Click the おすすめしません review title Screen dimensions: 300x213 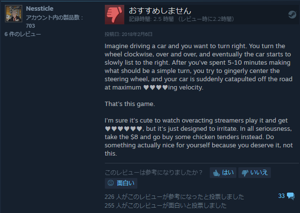click(x=160, y=11)
